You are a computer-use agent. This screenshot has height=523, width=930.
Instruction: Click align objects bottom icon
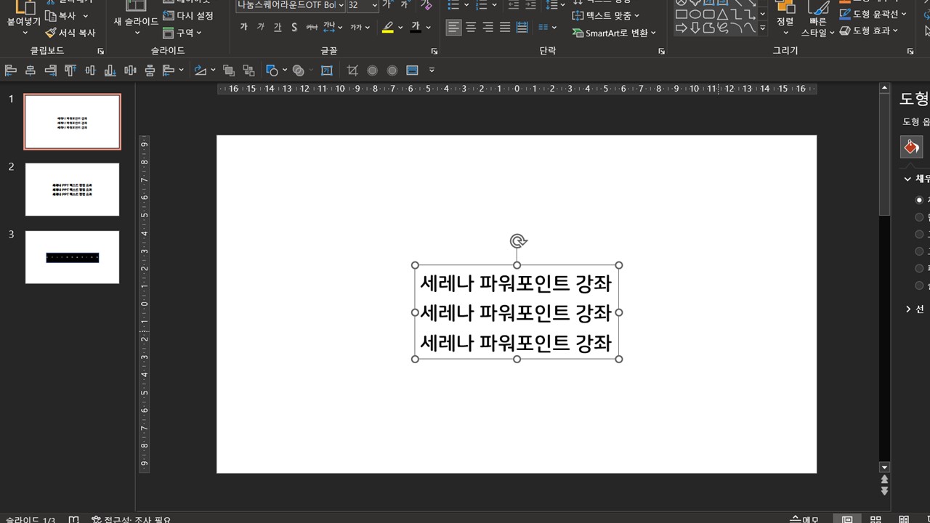pyautogui.click(x=110, y=70)
